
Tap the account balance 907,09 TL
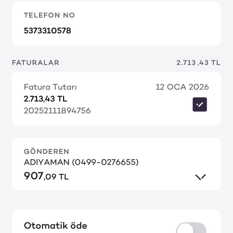coord(46,176)
